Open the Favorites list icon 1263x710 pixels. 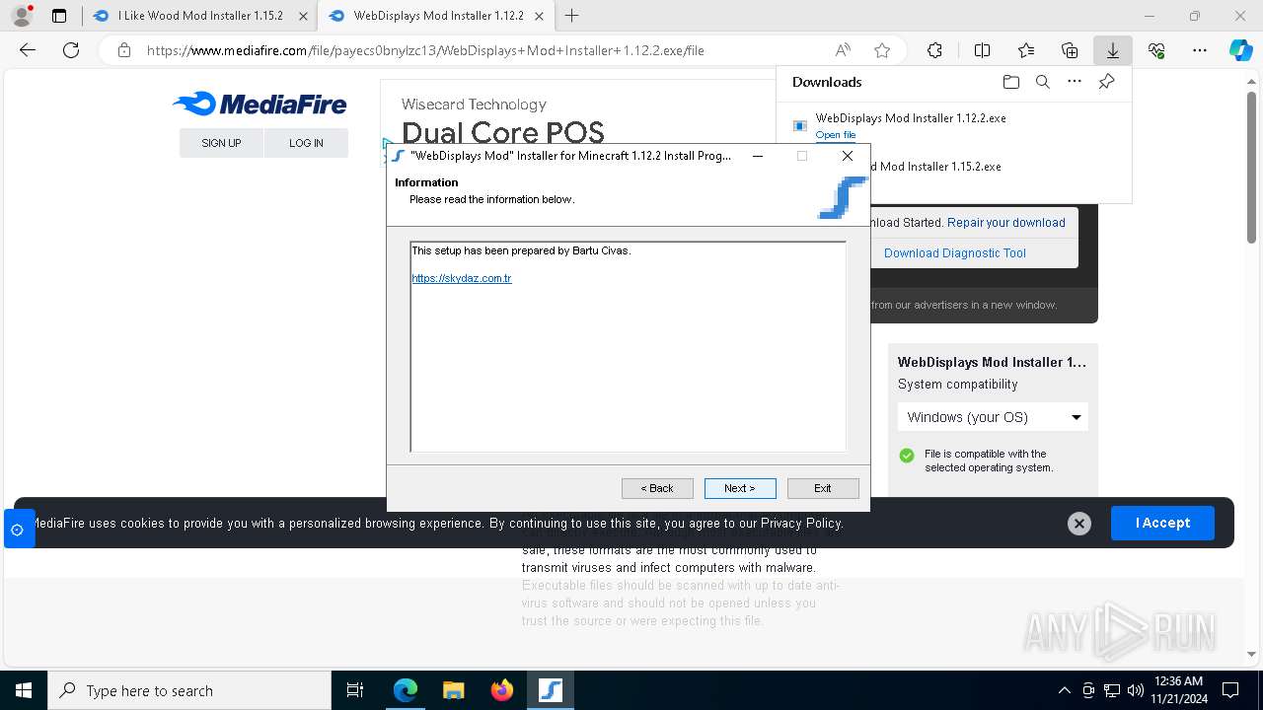coord(1026,50)
